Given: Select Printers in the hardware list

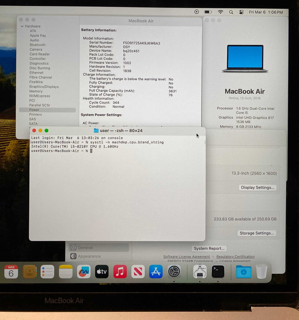Looking at the screenshot, I should 35,114.
